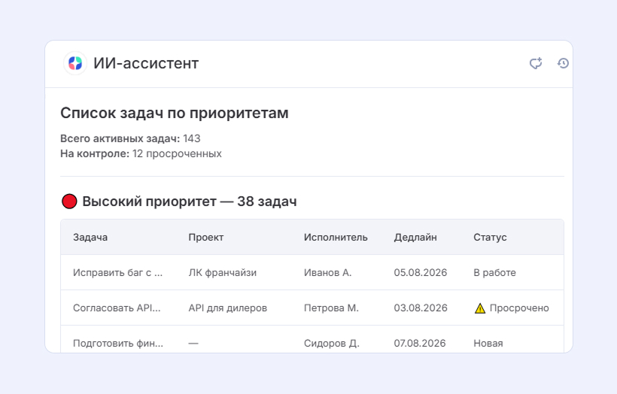Screen dimensions: 617x394
Task: Click the Проект column header
Action: (206, 238)
